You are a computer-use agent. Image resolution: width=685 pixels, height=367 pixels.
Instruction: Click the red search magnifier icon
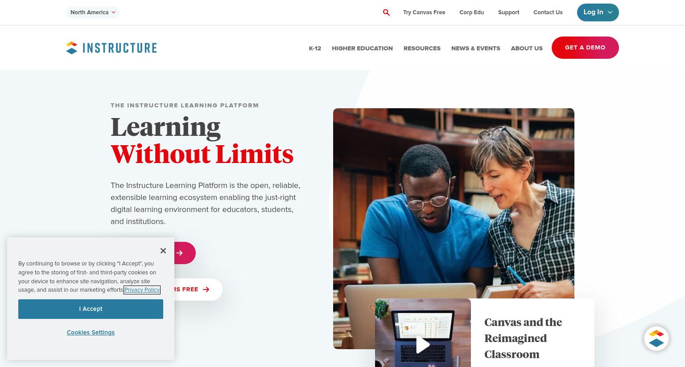pos(386,12)
